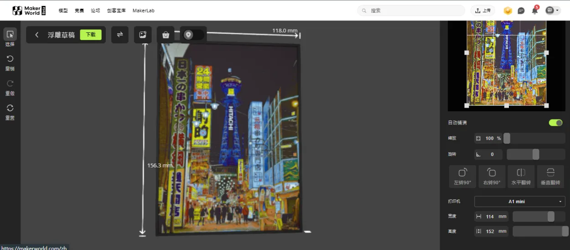Click the 118.0 mm width dimension label
The image size is (570, 250).
coord(285,31)
